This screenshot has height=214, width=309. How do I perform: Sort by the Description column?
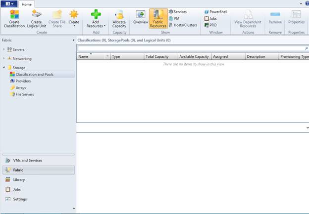click(262, 56)
